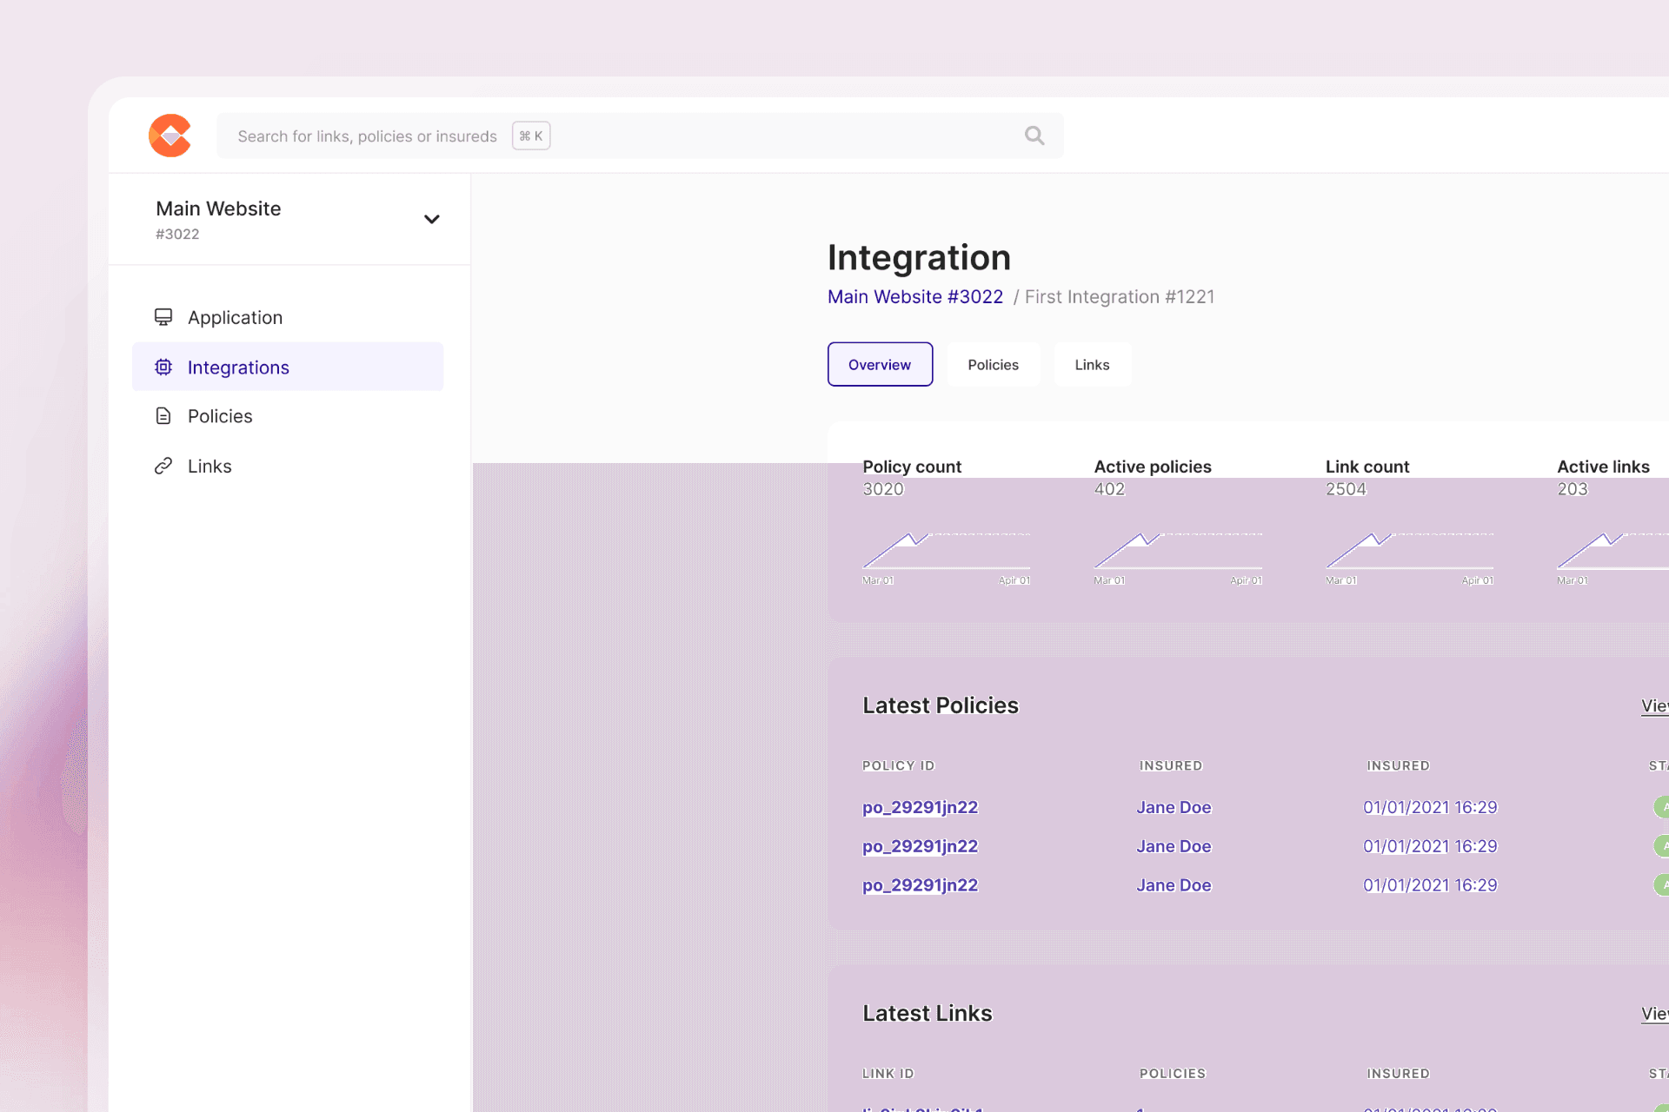The image size is (1669, 1112).
Task: Click insured Jane Doe in first row
Action: pyautogui.click(x=1174, y=807)
